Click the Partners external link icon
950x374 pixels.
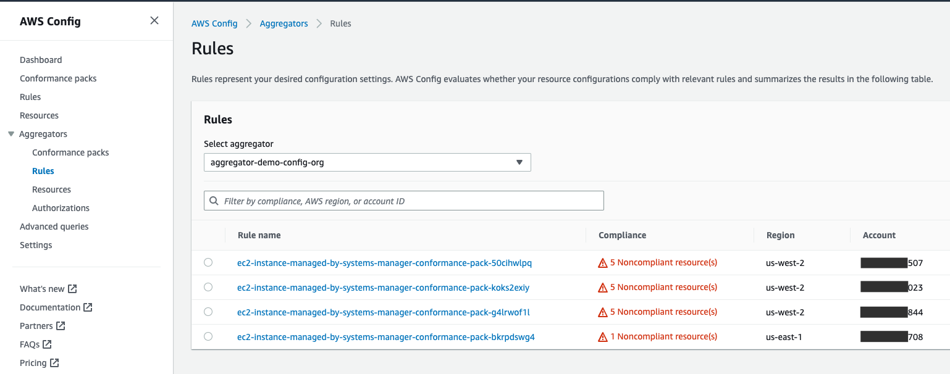[61, 325]
